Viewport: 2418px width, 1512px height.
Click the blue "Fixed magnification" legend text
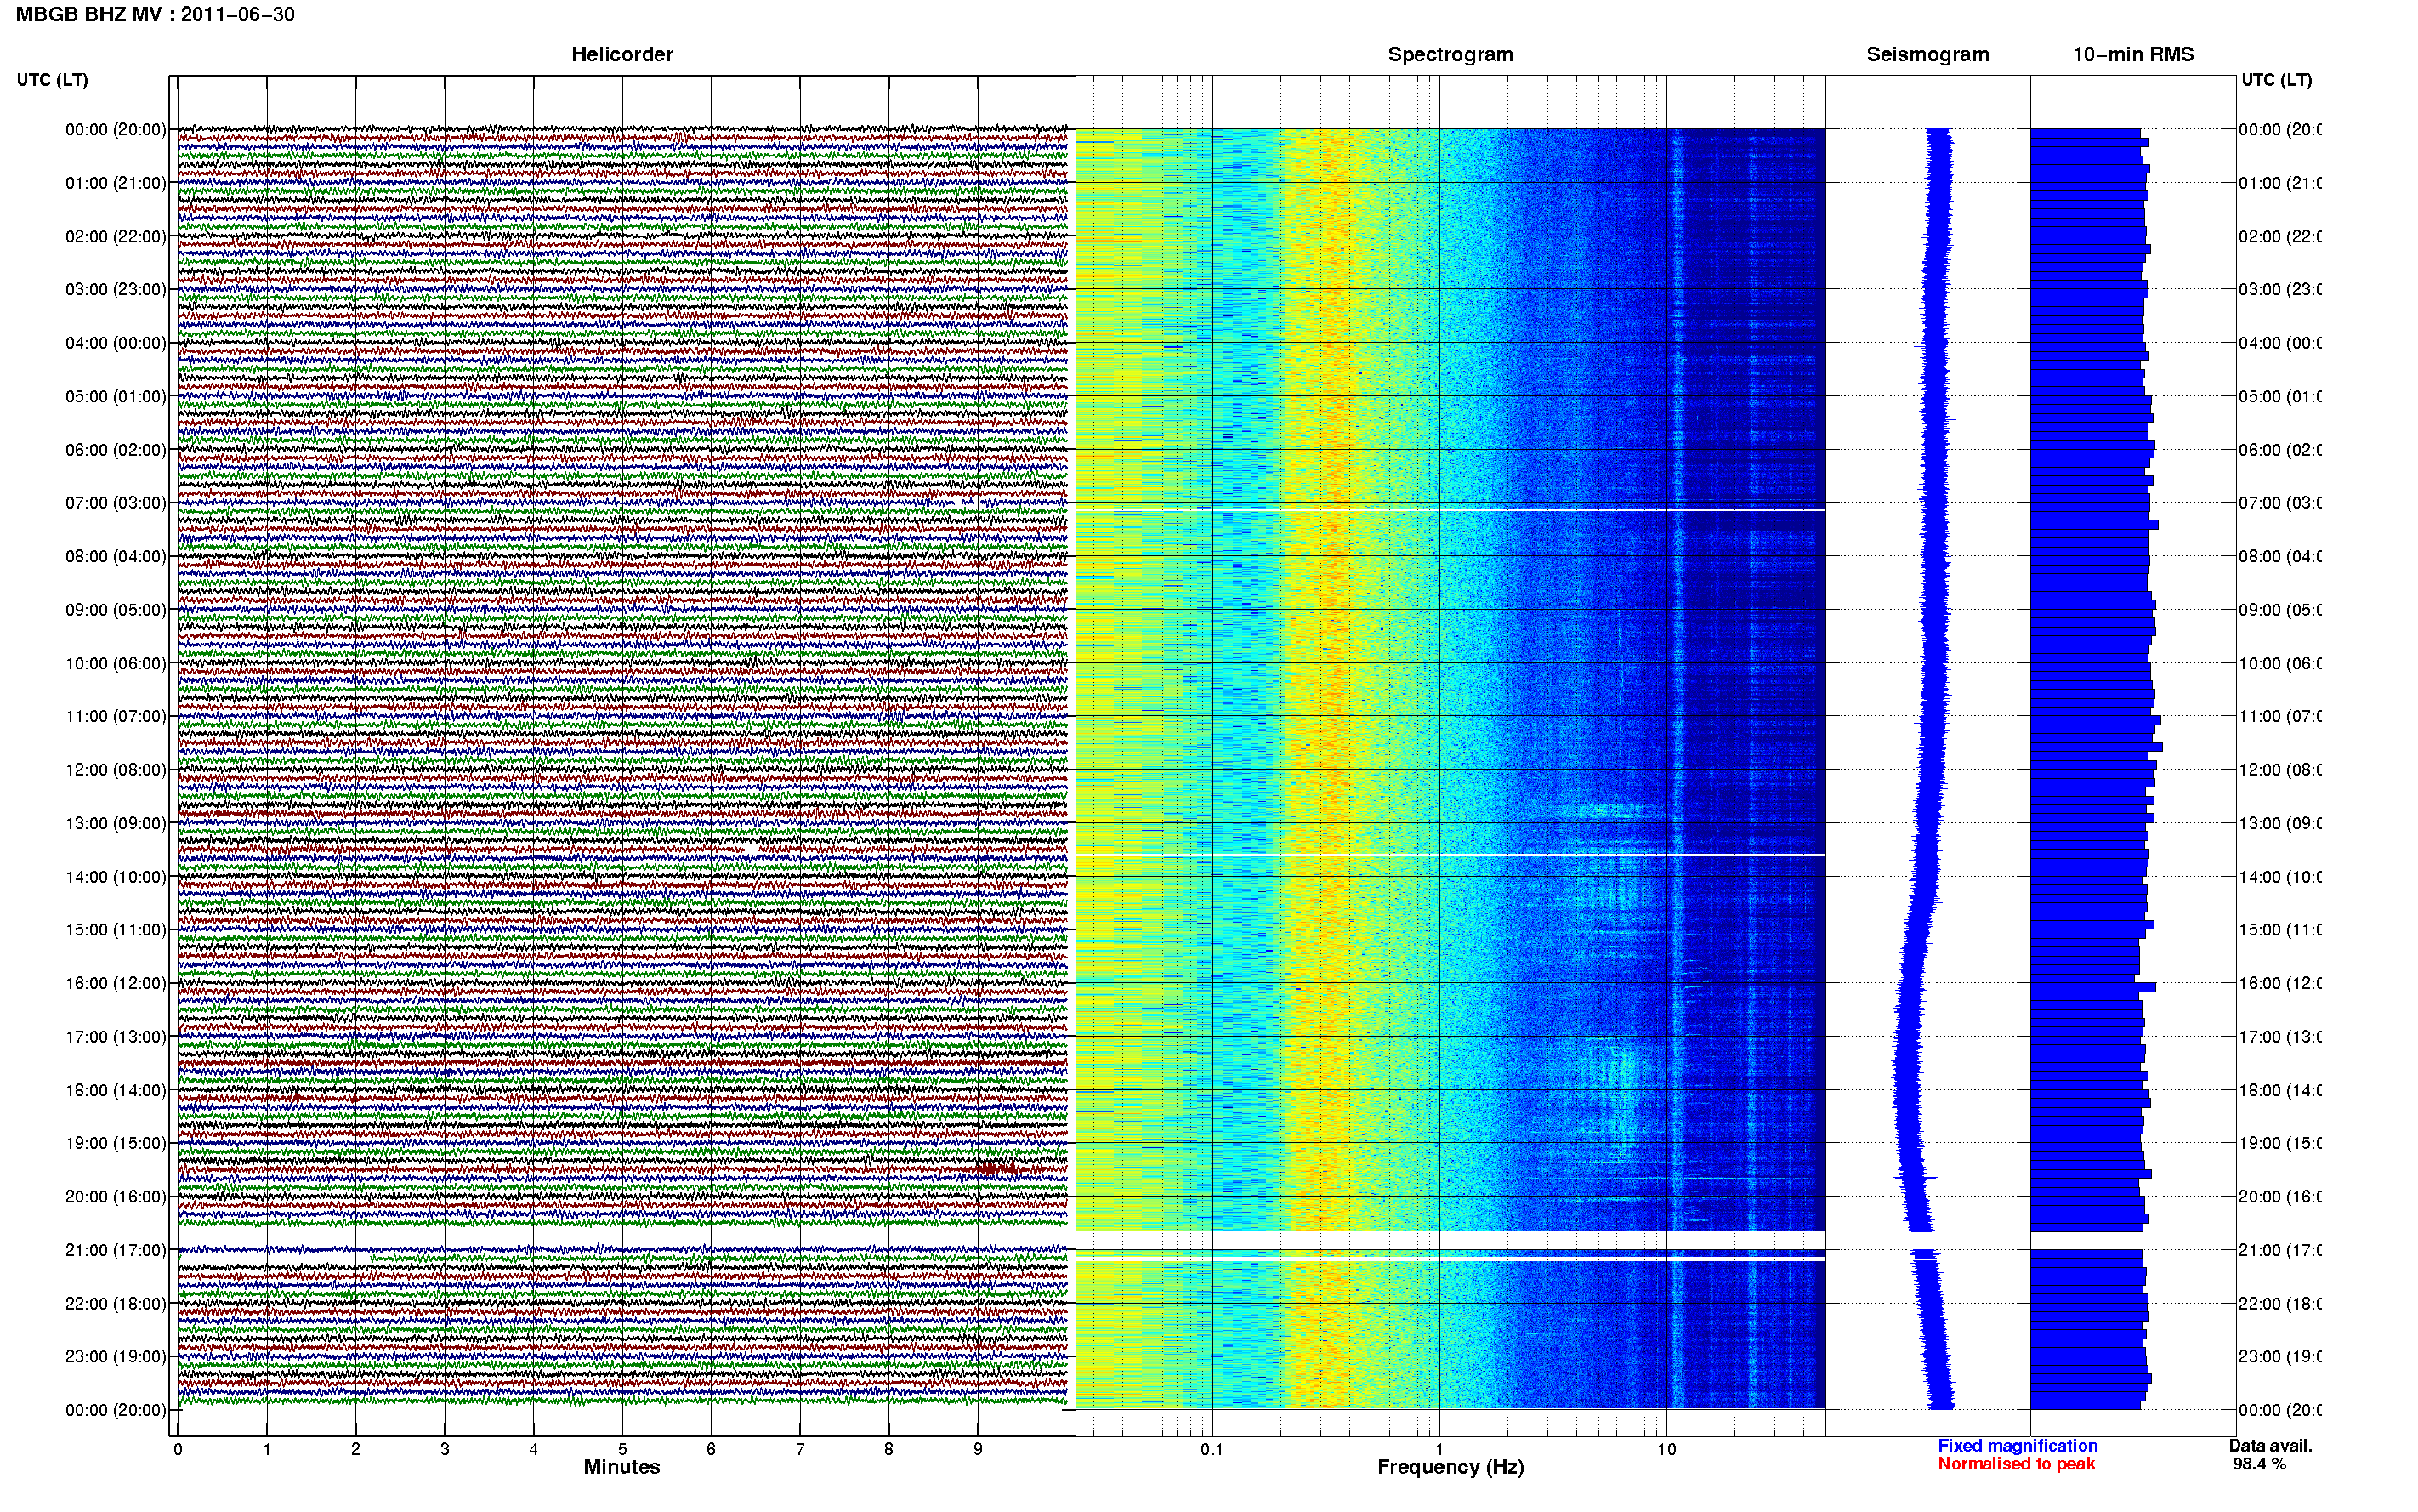tap(2018, 1446)
